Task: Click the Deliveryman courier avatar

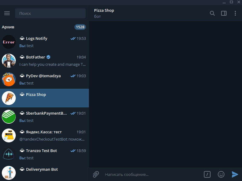Action: (9, 173)
